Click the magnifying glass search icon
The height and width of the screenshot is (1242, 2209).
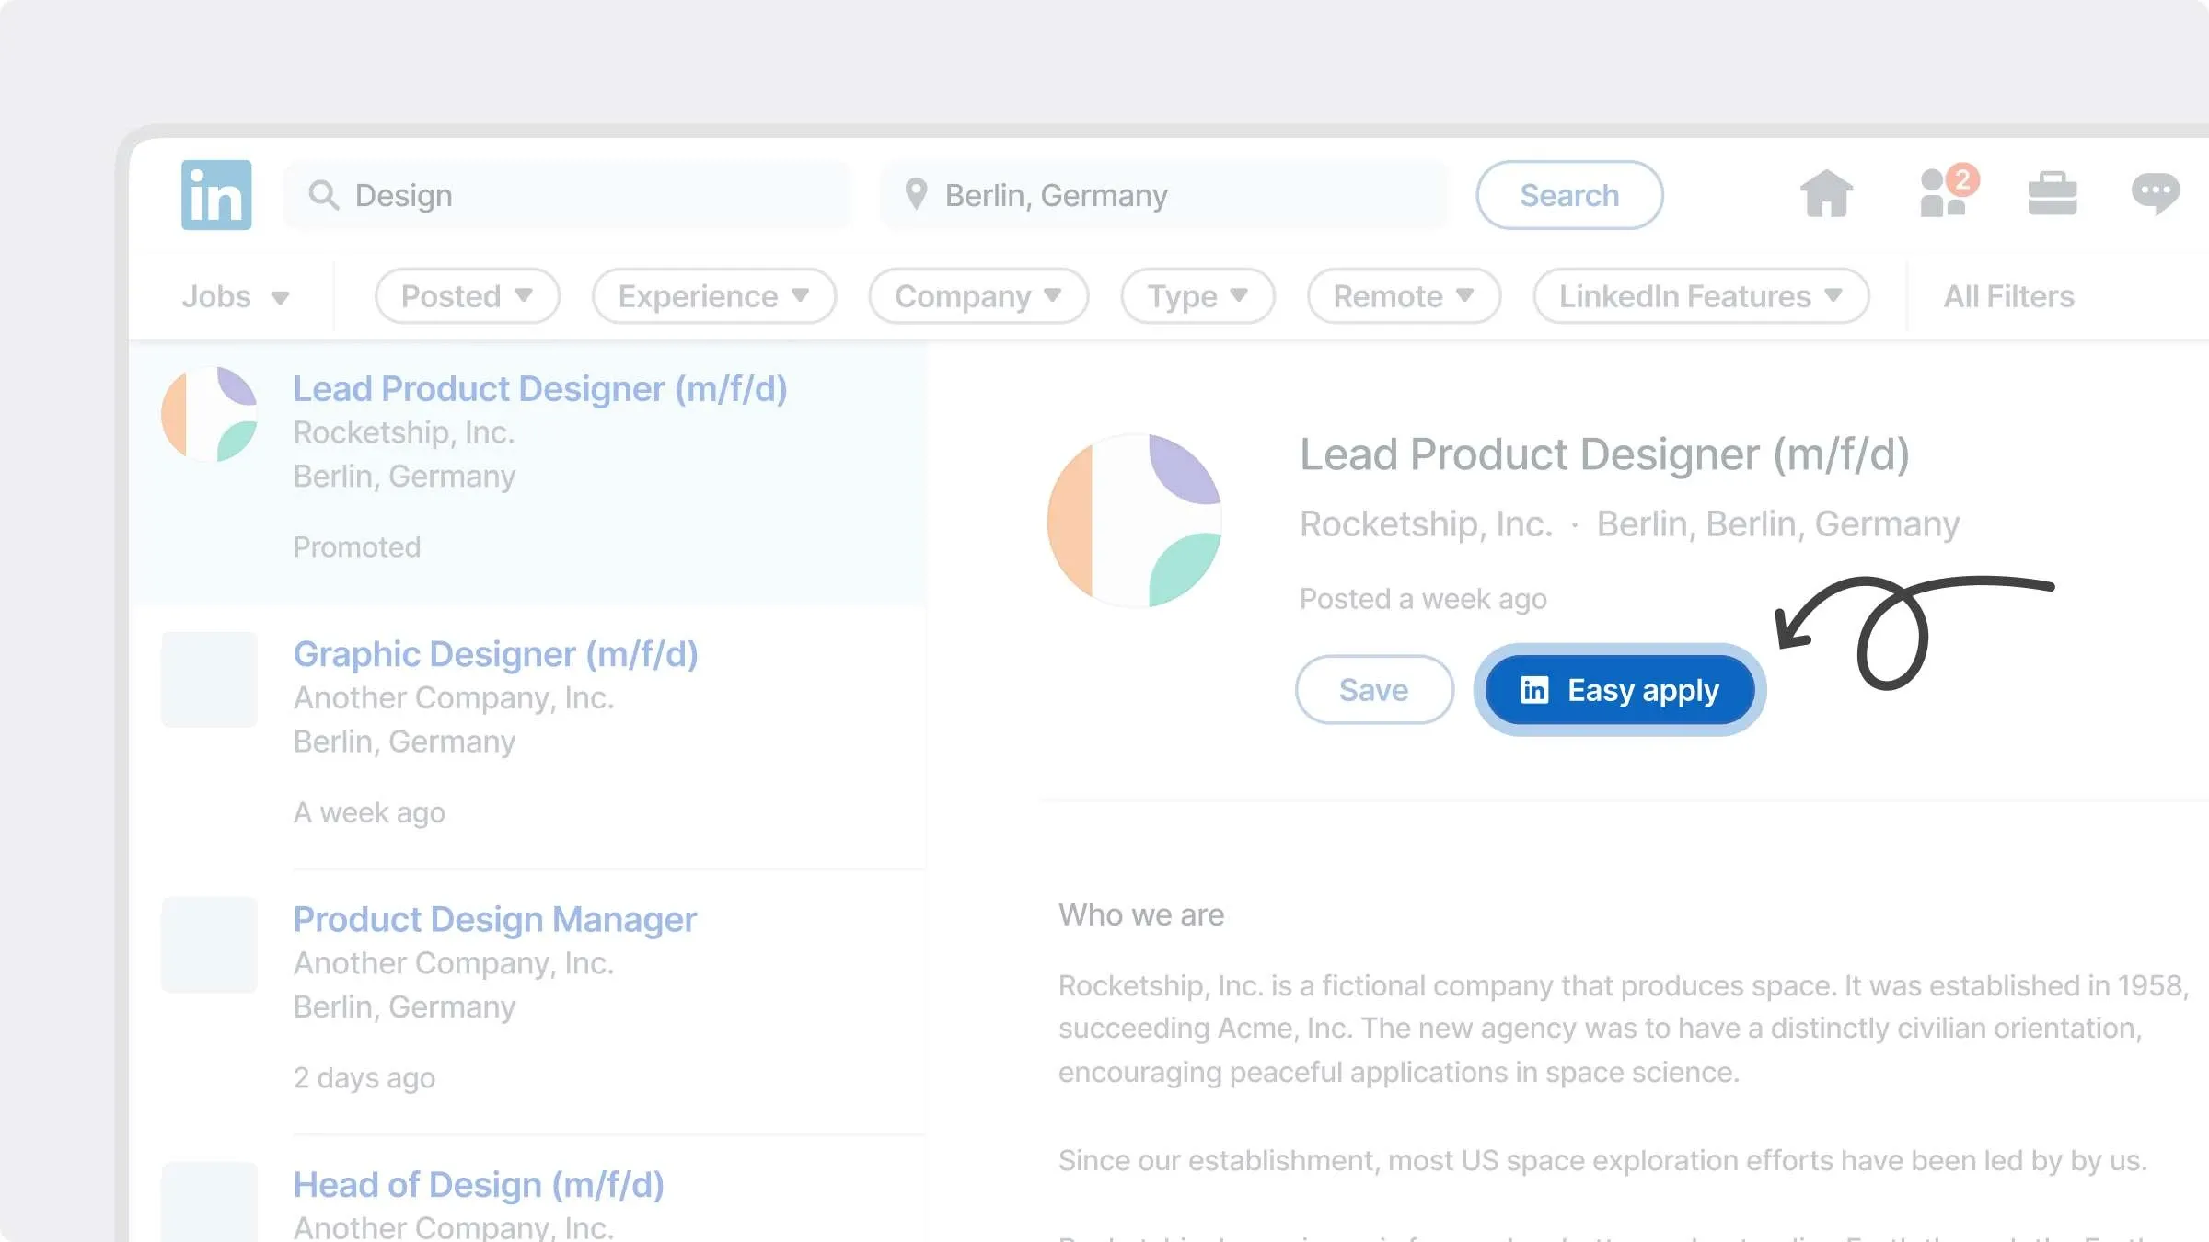323,195
